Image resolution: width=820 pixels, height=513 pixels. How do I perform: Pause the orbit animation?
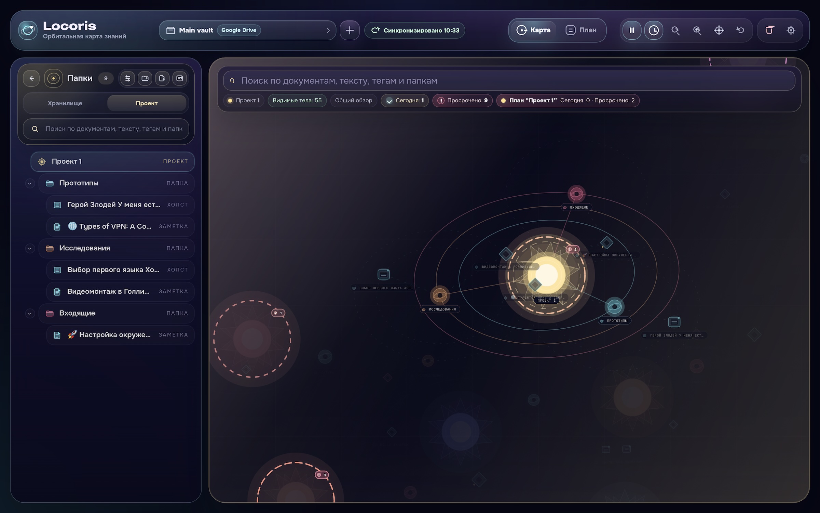632,30
